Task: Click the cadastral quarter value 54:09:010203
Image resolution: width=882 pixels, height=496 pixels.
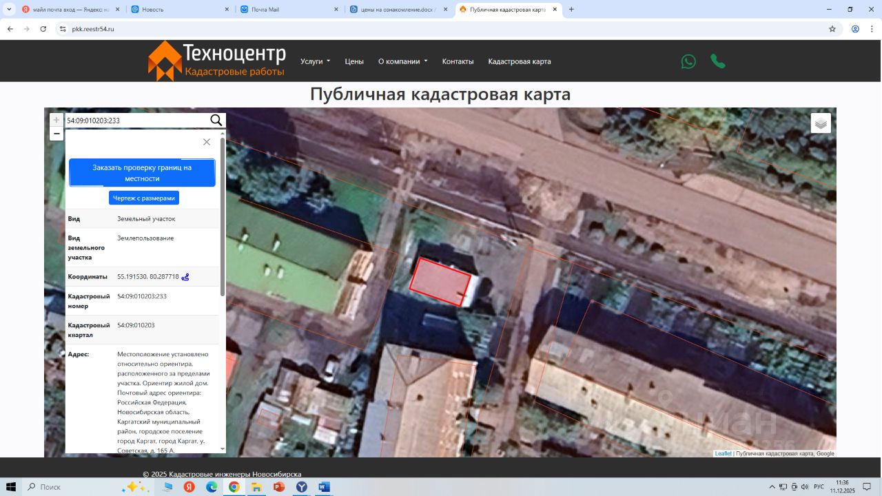Action: click(x=136, y=325)
